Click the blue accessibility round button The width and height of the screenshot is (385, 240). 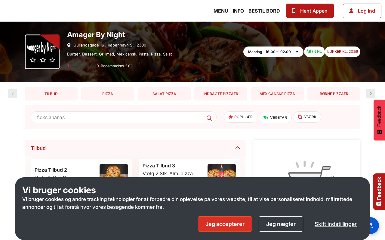click(x=371, y=225)
